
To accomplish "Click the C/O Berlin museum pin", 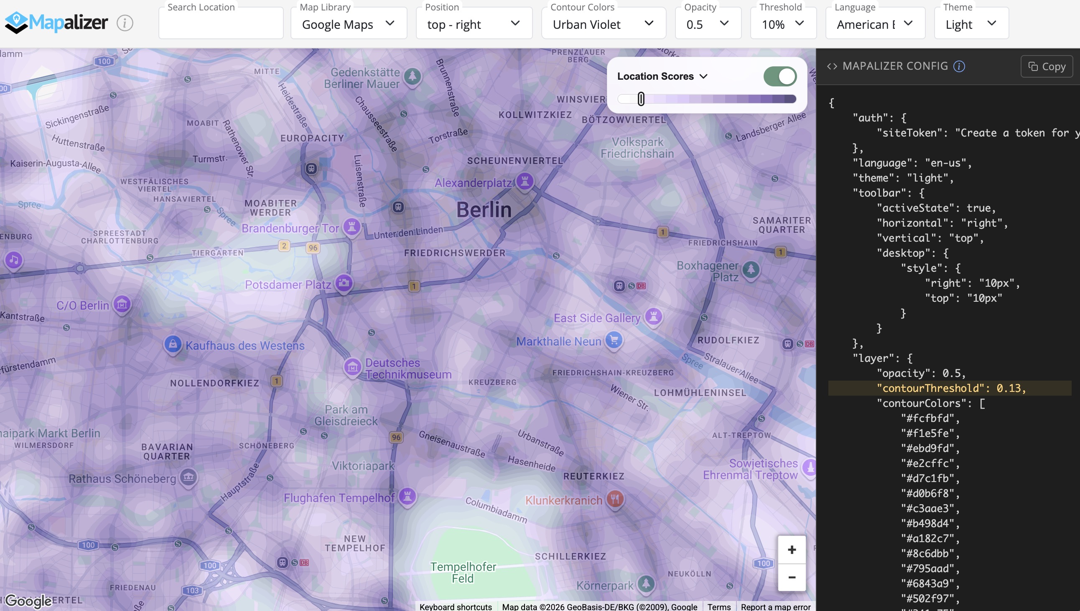I will 122,305.
